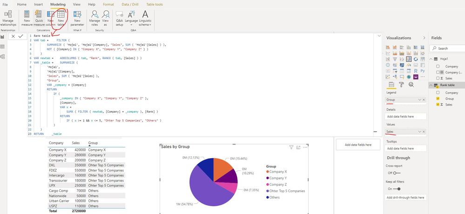Switch to the Data / Drill tab
Image resolution: width=465 pixels, height=214 pixels.
(x=129, y=5)
